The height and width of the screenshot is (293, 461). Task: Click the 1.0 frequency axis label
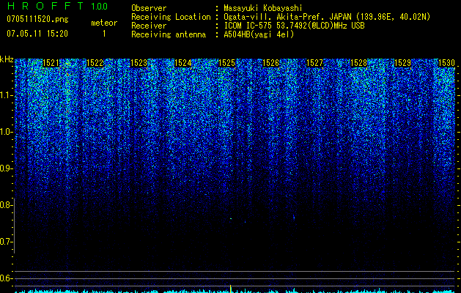tap(7, 133)
